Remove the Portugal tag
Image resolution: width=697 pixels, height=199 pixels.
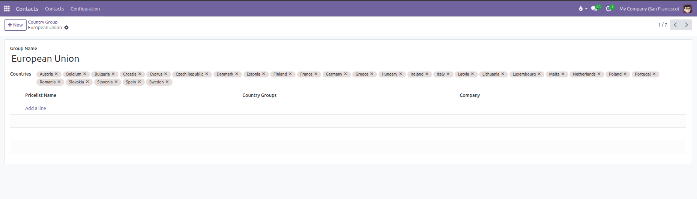pyautogui.click(x=654, y=74)
